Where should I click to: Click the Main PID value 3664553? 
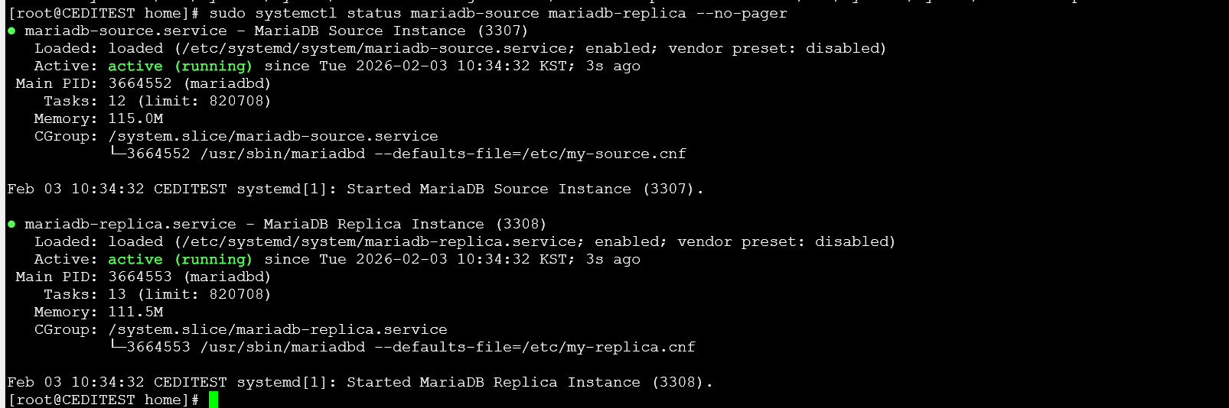(x=140, y=277)
